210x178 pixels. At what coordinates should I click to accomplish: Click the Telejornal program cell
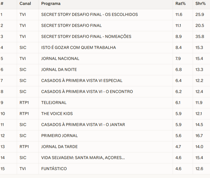54,103
